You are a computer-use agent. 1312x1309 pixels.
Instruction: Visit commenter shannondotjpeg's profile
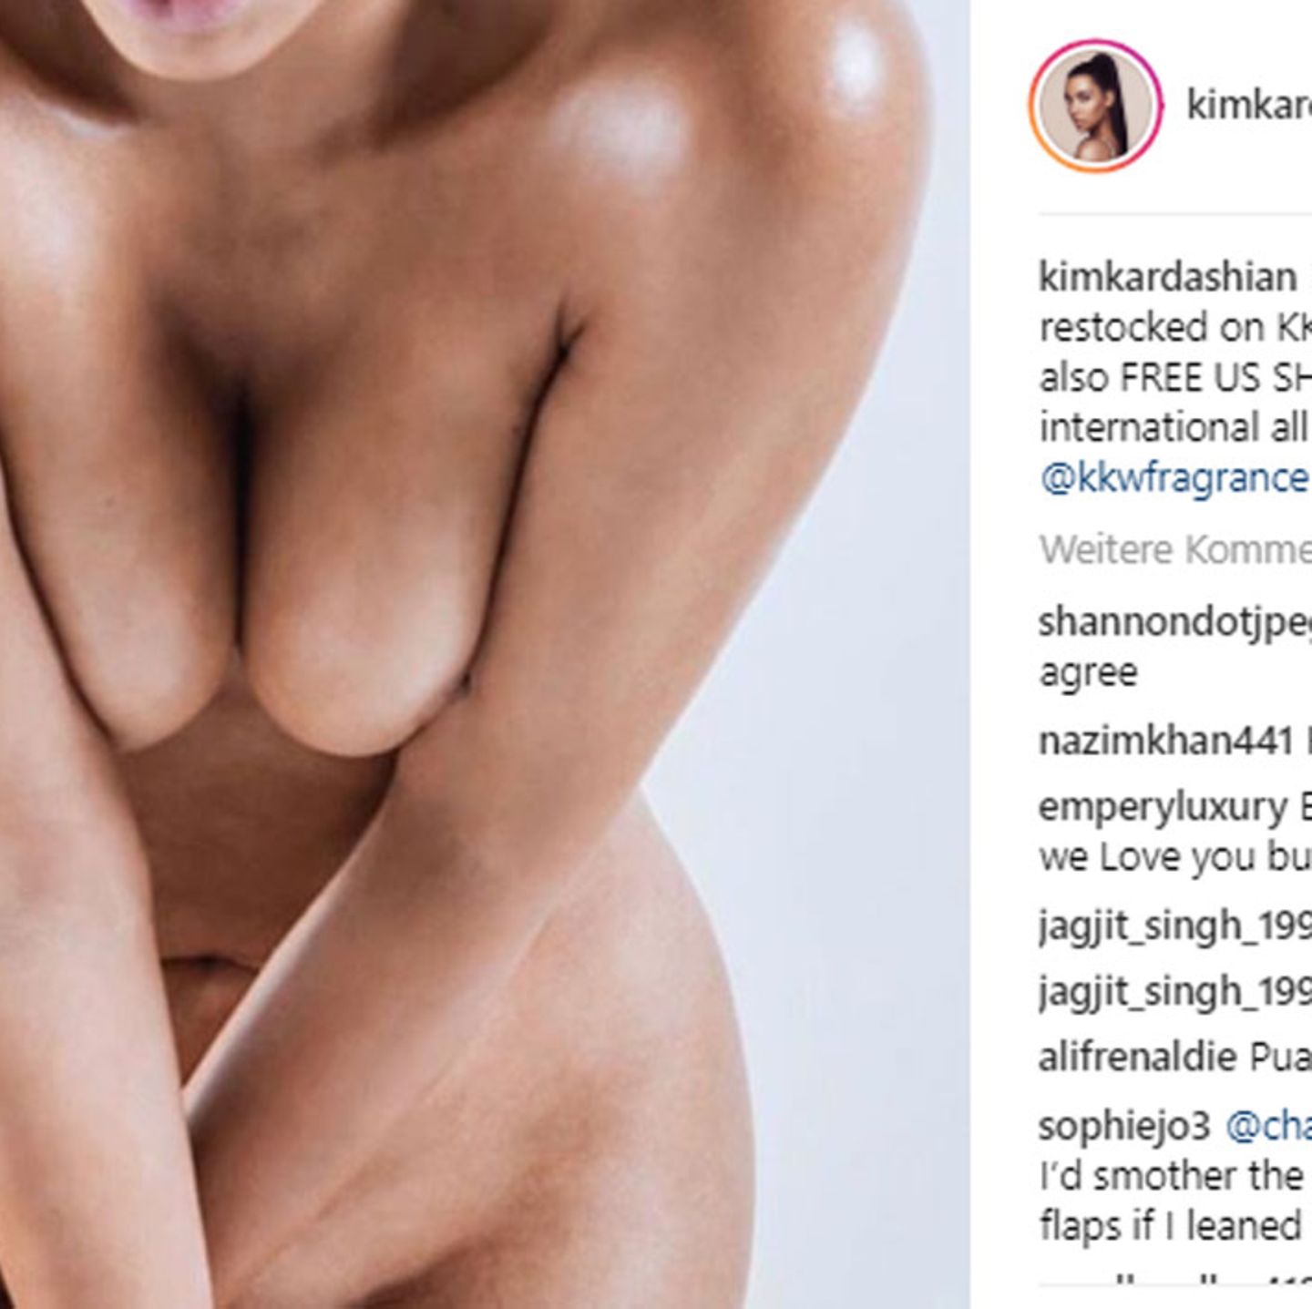tap(1175, 623)
